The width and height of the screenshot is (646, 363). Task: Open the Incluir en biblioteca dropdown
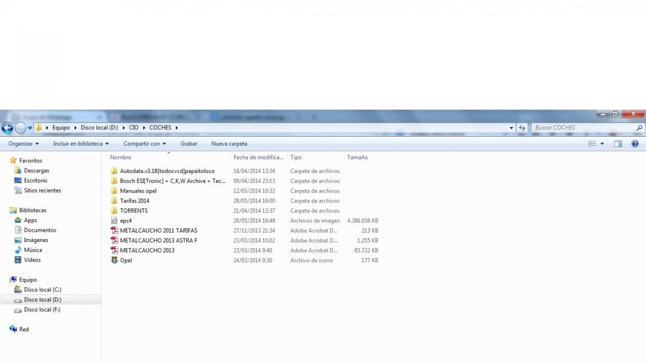(81, 144)
